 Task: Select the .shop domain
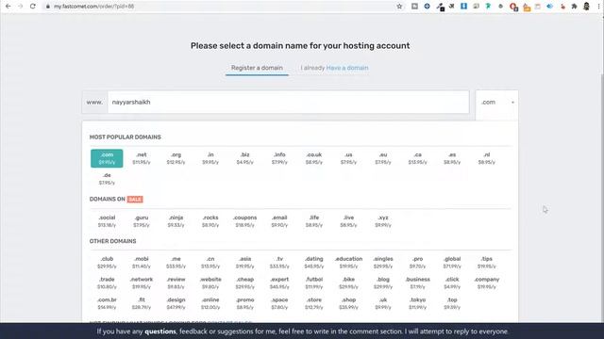(348, 303)
